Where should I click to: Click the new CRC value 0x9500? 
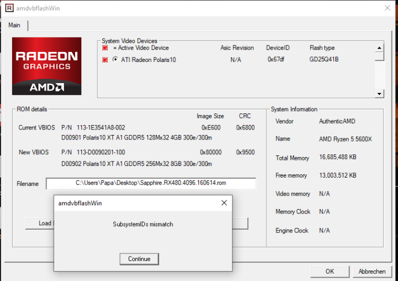pyautogui.click(x=245, y=152)
